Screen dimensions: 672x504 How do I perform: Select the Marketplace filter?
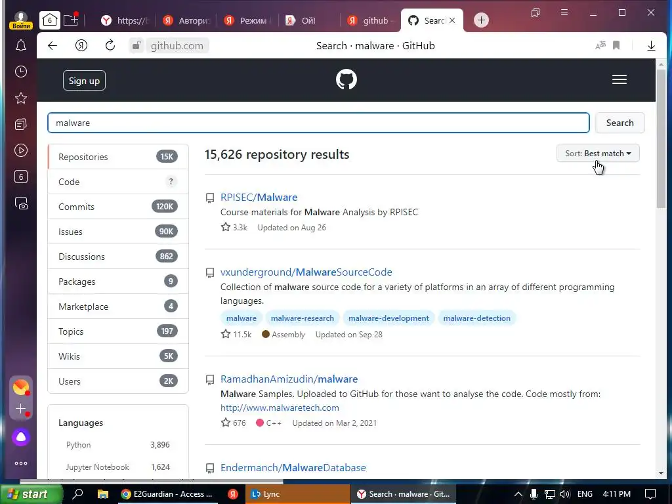point(118,306)
